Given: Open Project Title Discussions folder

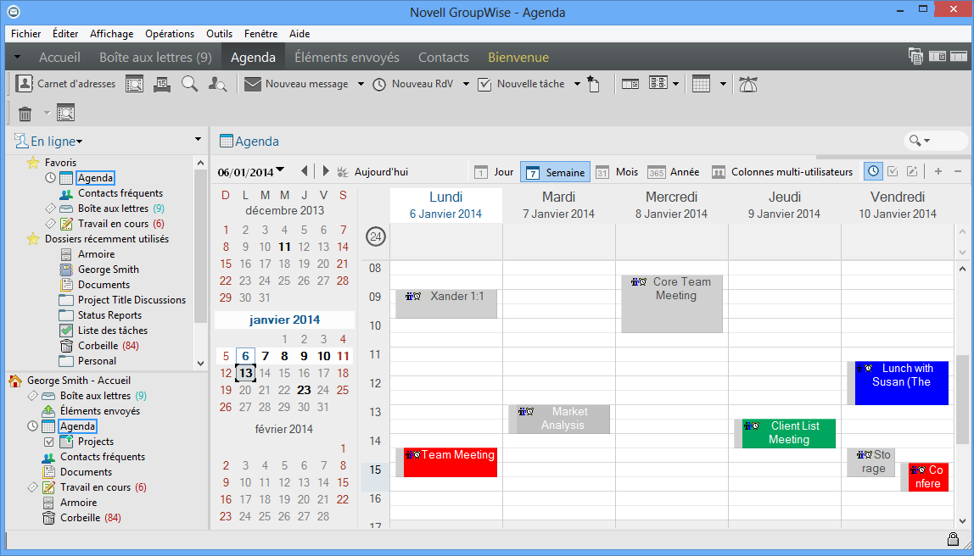Looking at the screenshot, I should click(122, 300).
